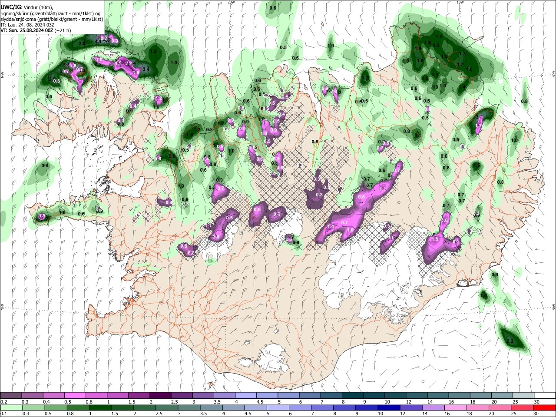
Task: Click the 'slydda/snjókoma' description line
Action: (52, 19)
